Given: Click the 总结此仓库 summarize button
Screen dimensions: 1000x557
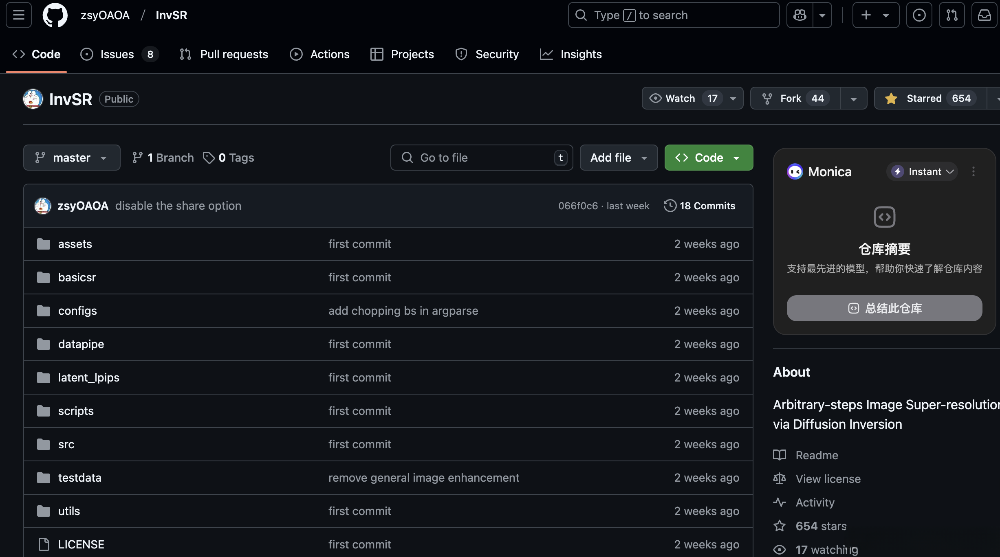Looking at the screenshot, I should (x=884, y=308).
